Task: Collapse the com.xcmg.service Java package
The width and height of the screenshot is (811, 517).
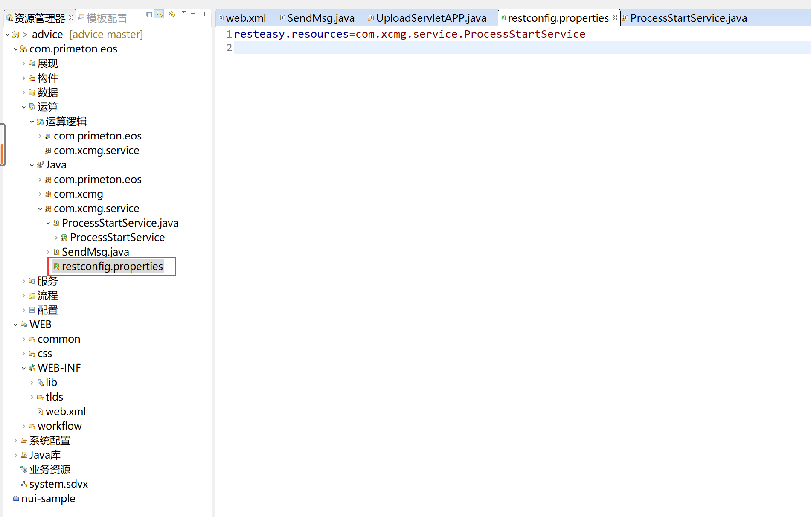Action: (40, 209)
